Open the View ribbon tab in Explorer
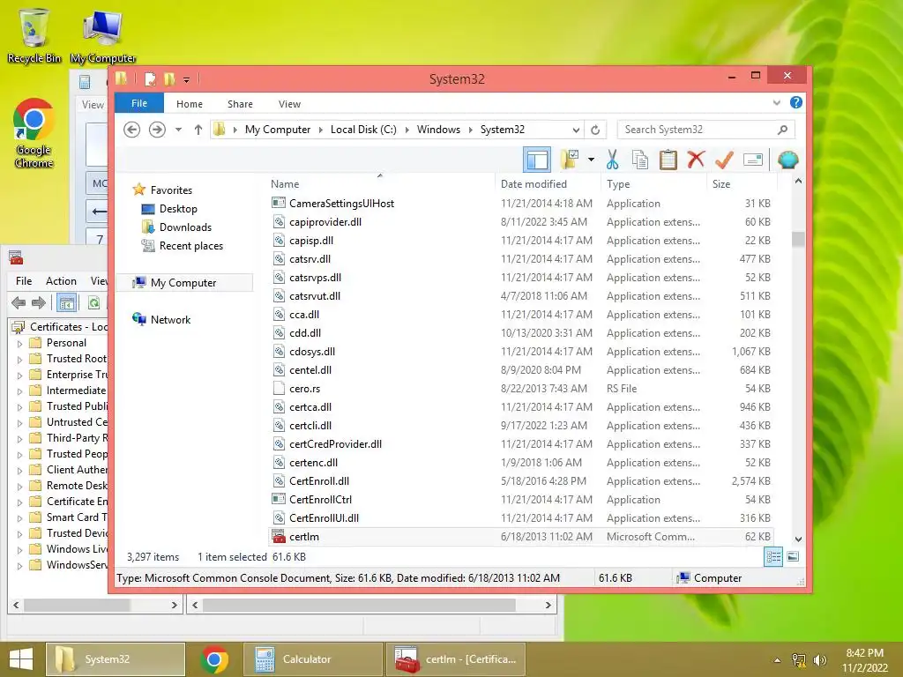Viewport: 903px width, 677px height. (289, 104)
